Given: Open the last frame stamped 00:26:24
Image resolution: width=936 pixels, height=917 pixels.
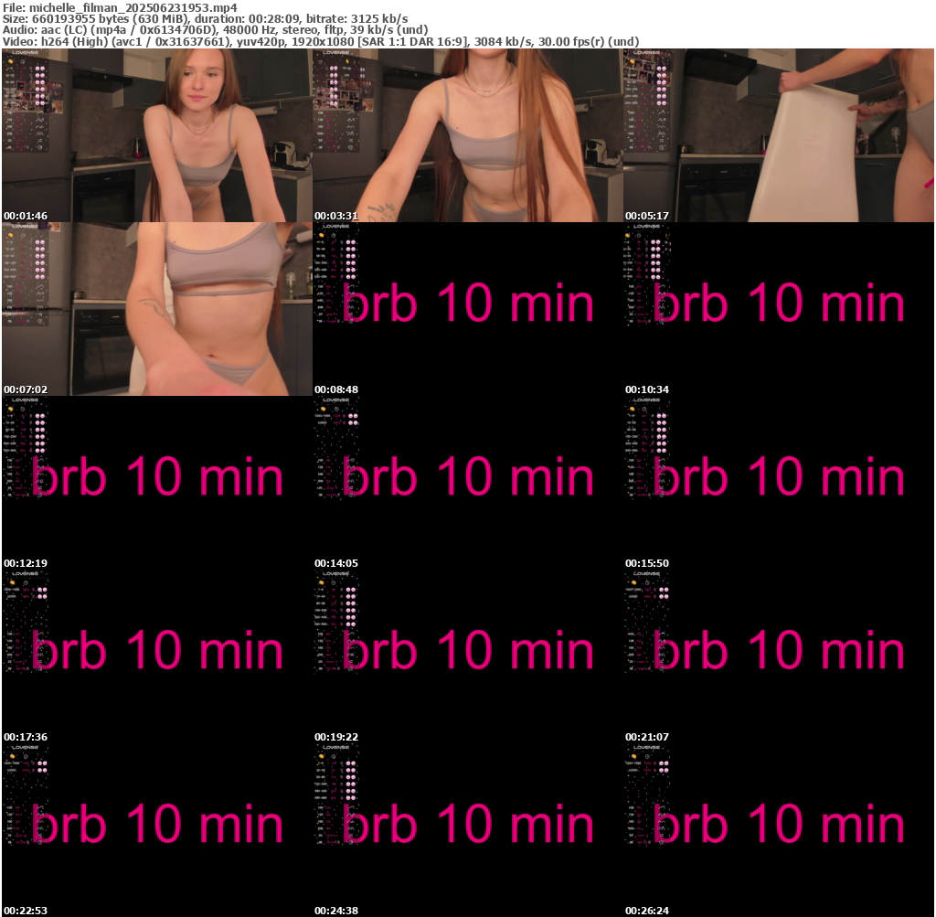Looking at the screenshot, I should point(779,830).
